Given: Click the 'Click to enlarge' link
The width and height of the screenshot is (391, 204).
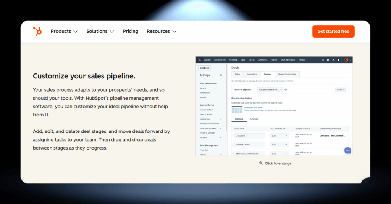Looking at the screenshot, I should (x=278, y=163).
